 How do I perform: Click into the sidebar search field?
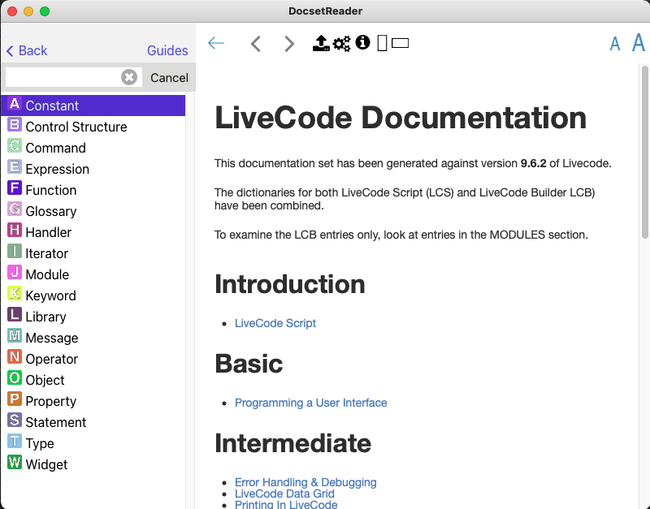click(x=62, y=77)
